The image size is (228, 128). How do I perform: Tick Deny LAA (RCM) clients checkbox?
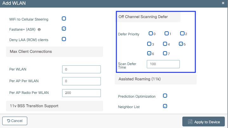[x=64, y=39]
